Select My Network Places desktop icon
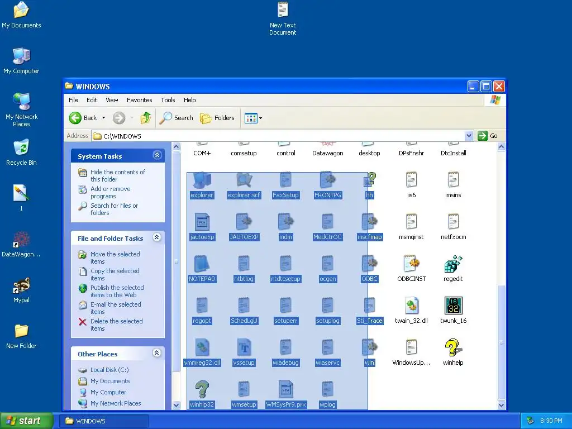The image size is (572, 429). pyautogui.click(x=21, y=109)
